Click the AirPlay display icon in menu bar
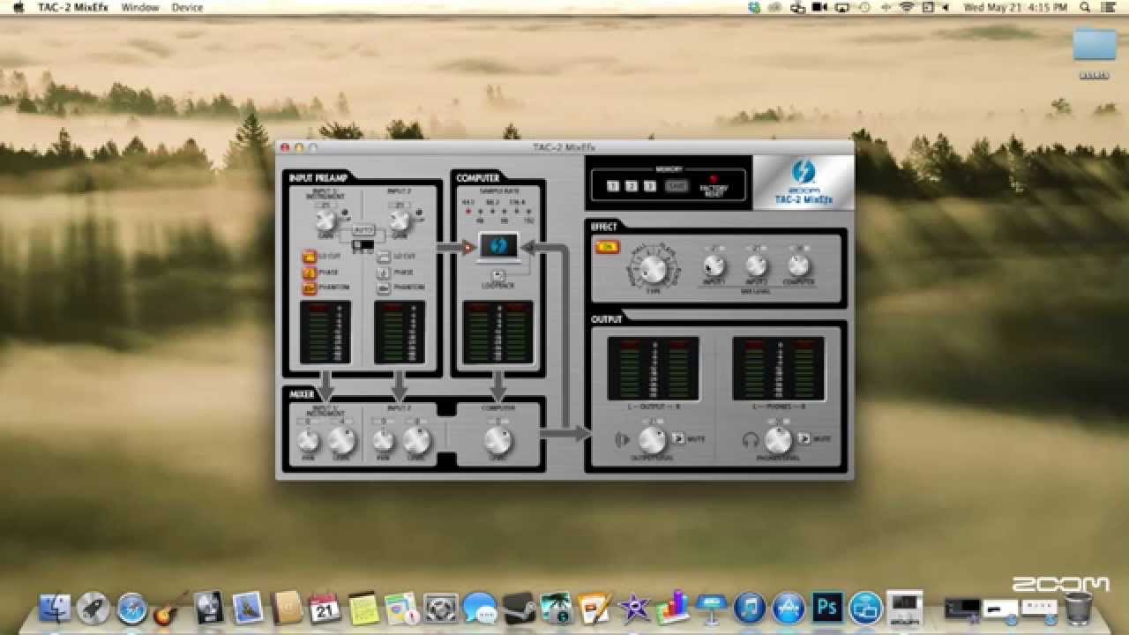This screenshot has height=635, width=1129. (x=841, y=7)
